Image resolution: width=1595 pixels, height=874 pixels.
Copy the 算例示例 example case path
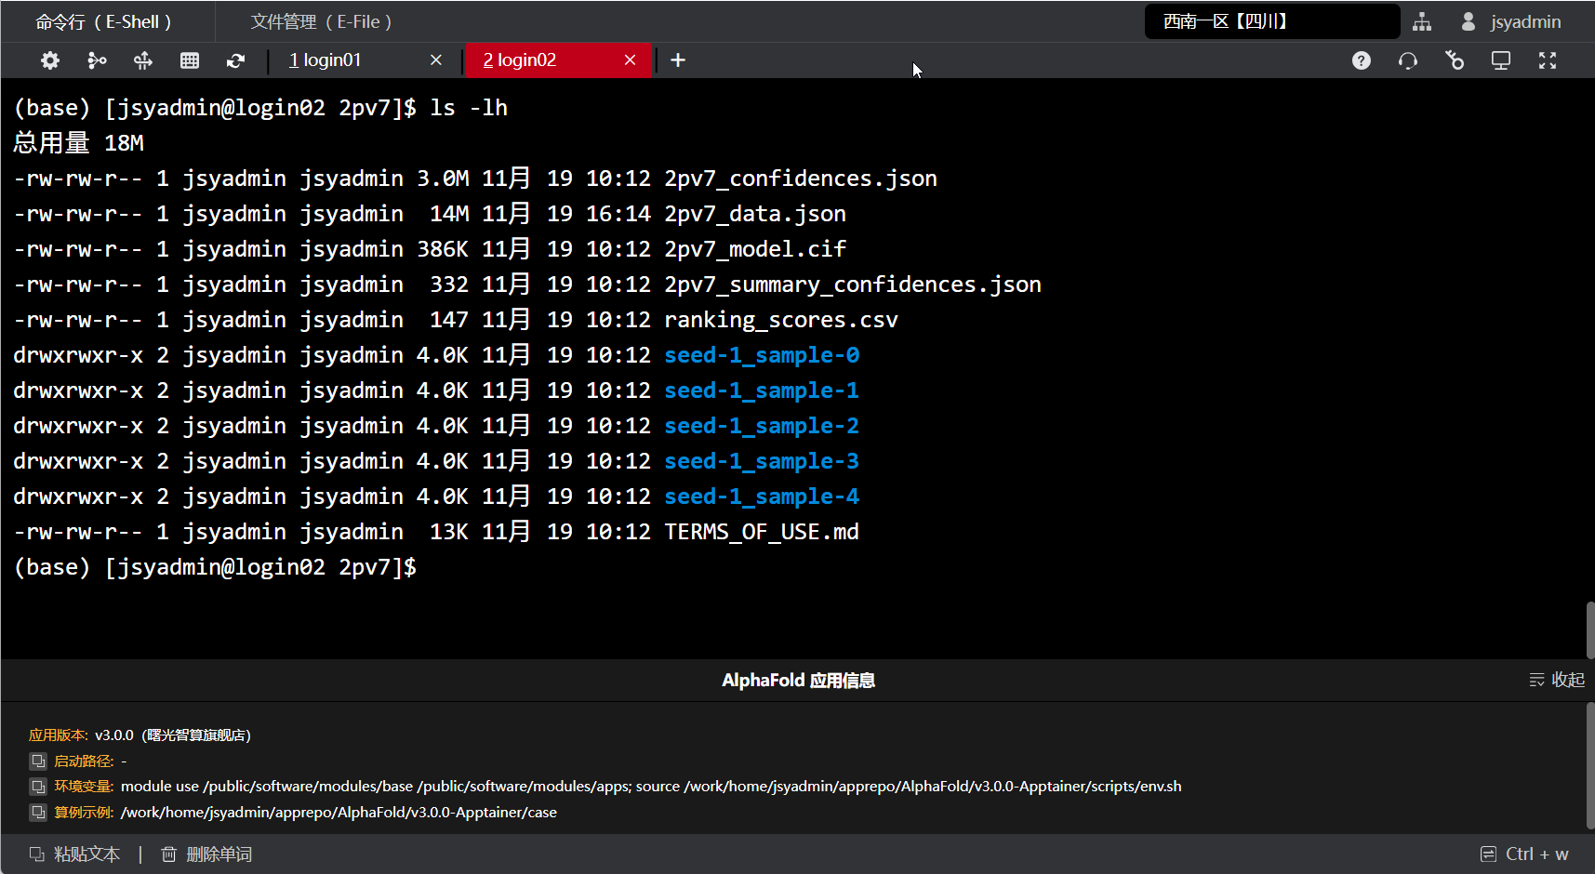(38, 813)
